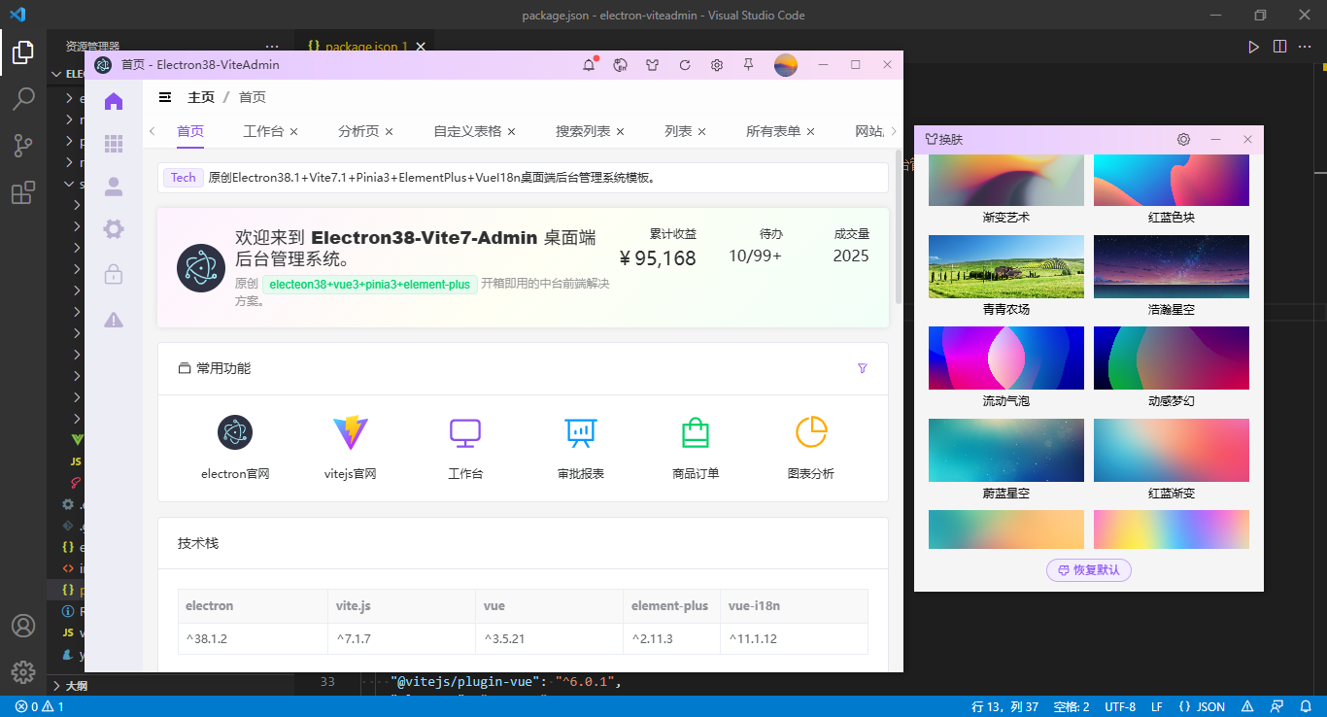This screenshot has height=717, width=1327.
Task: Select the lock icon in admin sidebar
Action: point(114,274)
